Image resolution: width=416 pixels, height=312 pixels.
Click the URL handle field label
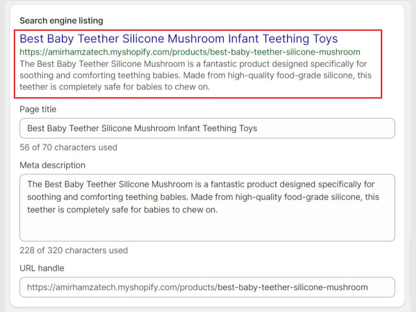(x=42, y=268)
